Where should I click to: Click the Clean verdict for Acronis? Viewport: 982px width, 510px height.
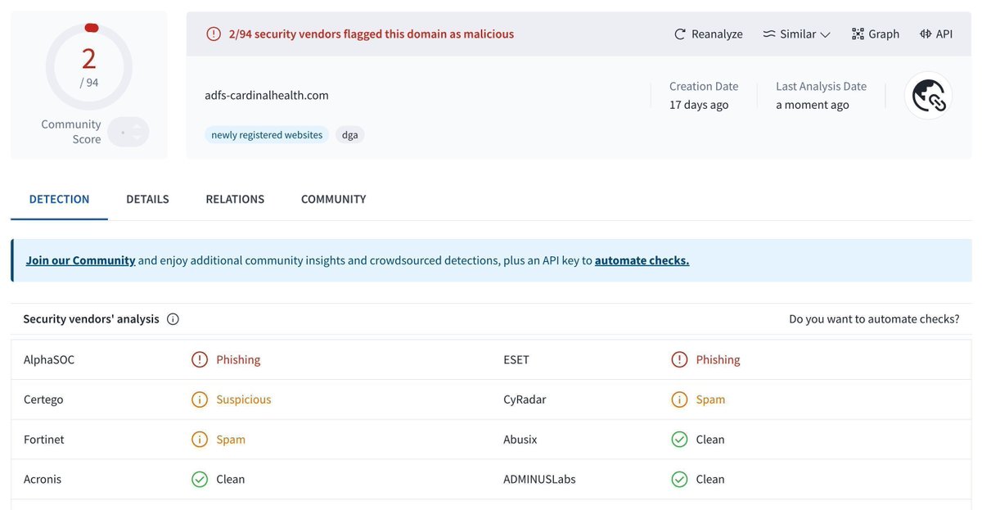pos(231,479)
